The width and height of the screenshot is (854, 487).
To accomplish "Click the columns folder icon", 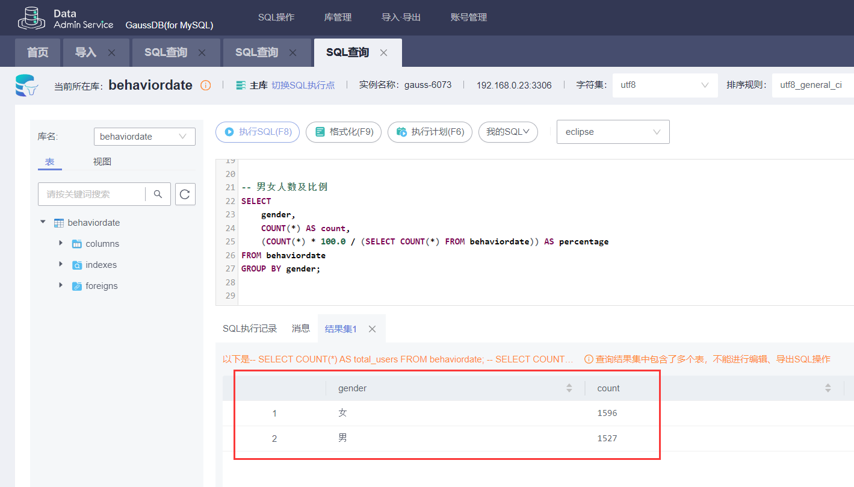I will 77,244.
